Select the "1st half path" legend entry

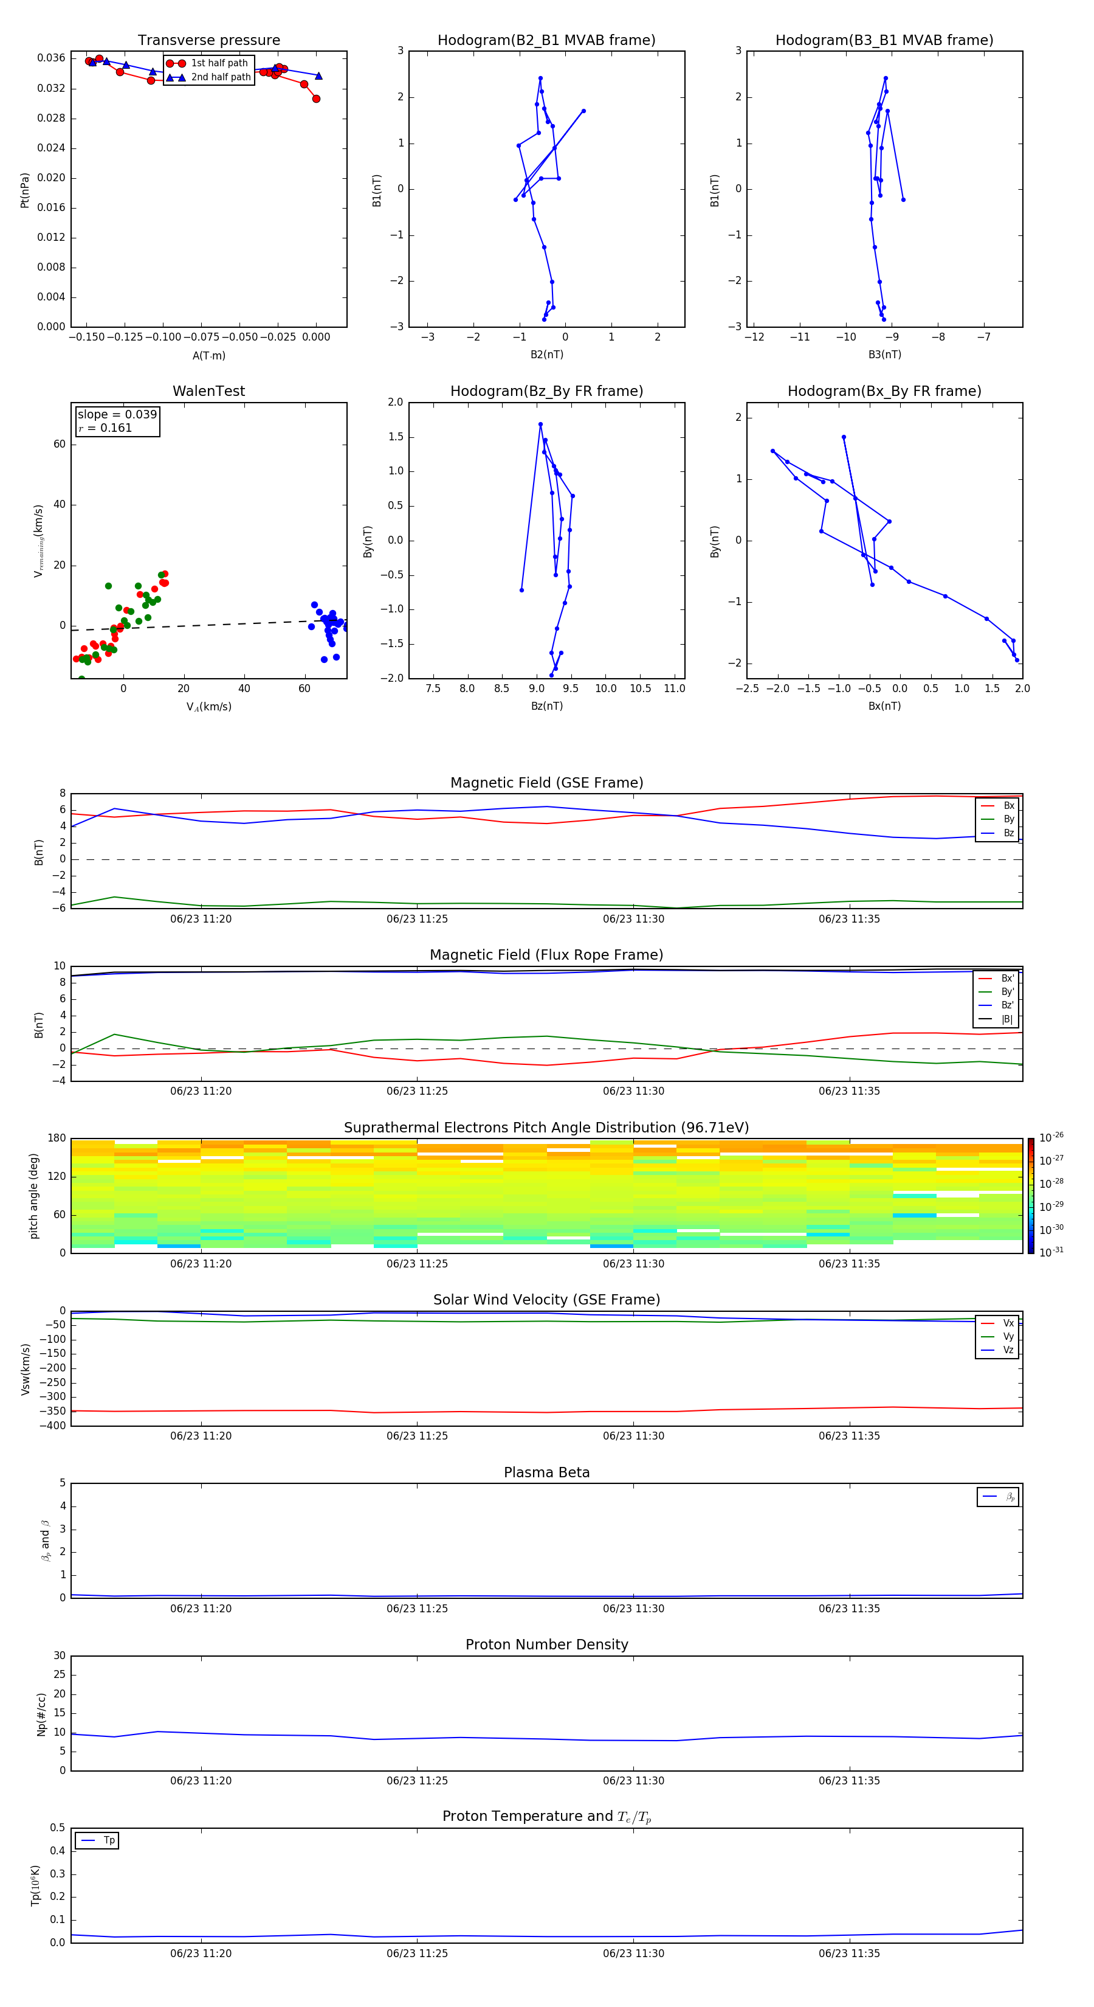click(208, 63)
